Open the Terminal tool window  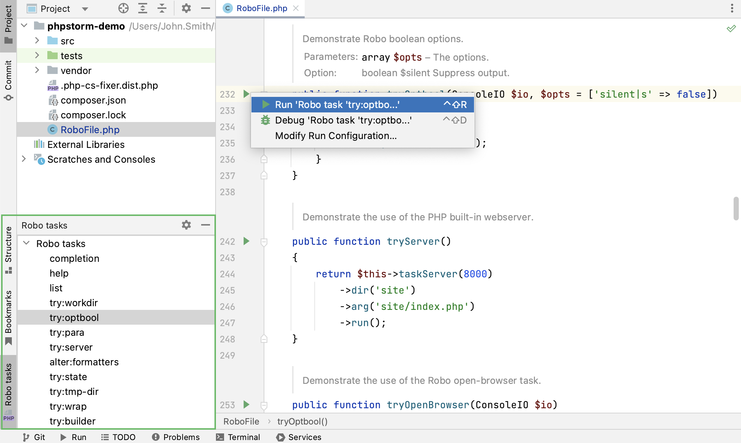238,437
